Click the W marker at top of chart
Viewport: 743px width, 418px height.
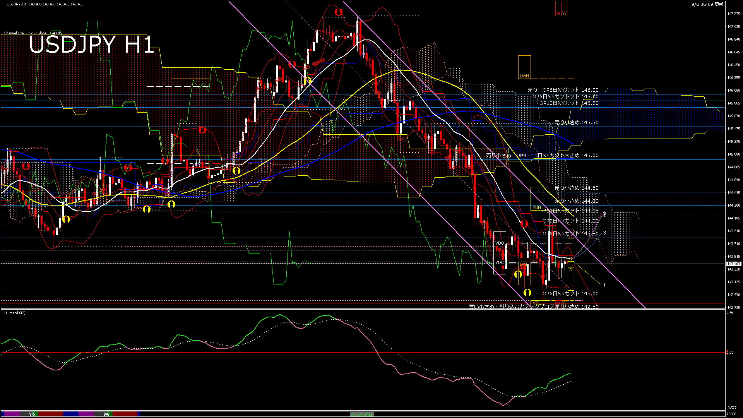coord(565,14)
